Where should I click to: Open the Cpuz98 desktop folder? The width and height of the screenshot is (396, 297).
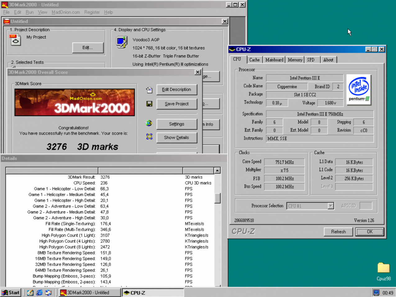pos(384,272)
